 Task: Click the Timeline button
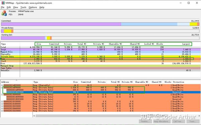coord(145,121)
